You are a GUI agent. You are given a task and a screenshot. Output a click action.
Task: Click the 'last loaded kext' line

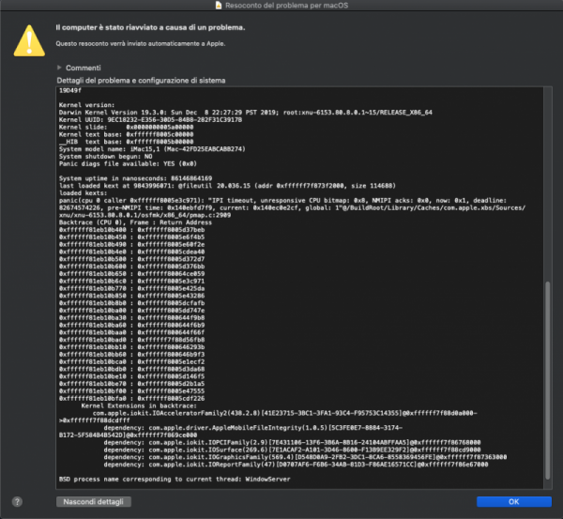click(x=227, y=186)
